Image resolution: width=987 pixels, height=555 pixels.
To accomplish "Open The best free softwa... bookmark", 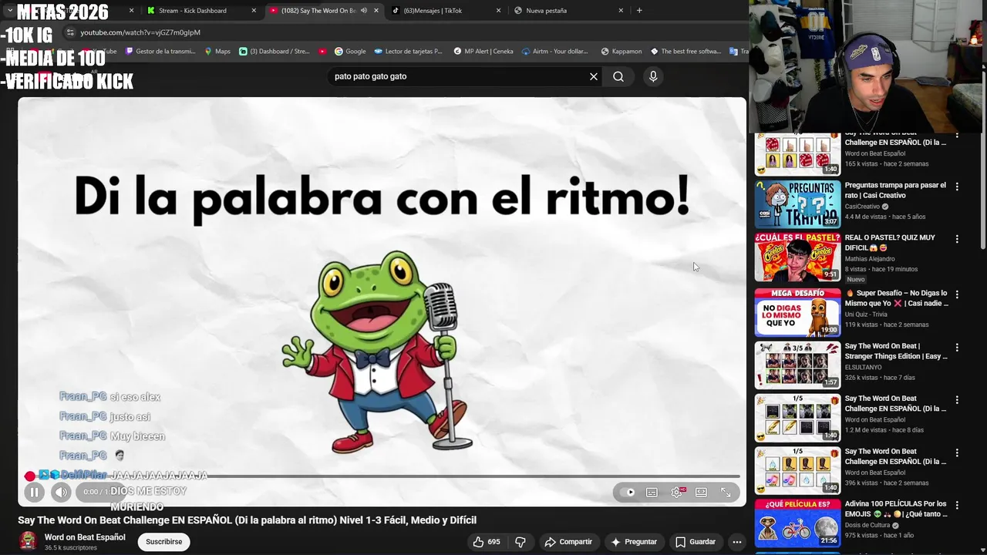I will pyautogui.click(x=686, y=52).
